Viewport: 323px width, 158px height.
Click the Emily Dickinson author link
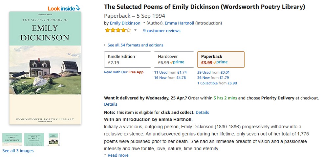(125, 23)
